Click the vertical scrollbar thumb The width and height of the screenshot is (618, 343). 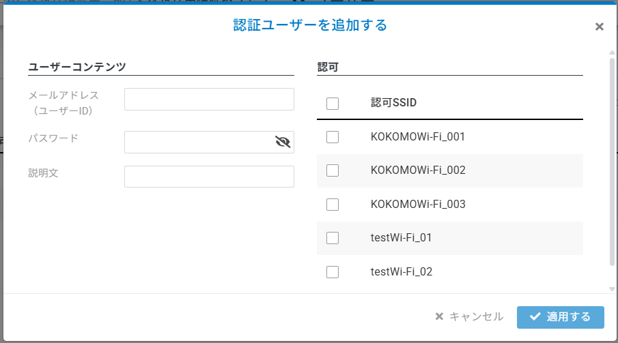tap(612, 162)
